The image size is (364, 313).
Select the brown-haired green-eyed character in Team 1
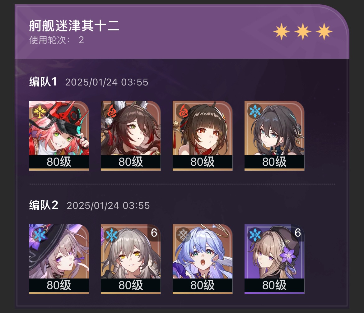click(131, 136)
